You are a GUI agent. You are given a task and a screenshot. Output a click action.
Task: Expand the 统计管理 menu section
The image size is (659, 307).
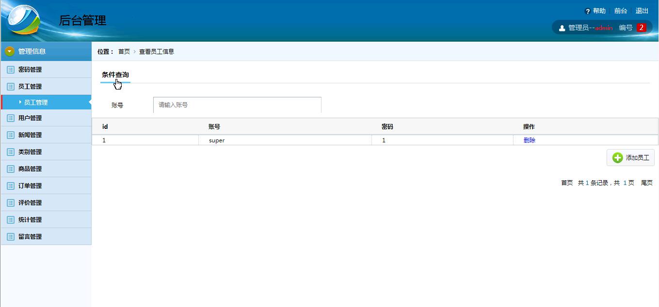(46, 220)
